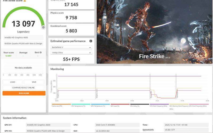The image size is (213, 133).
Task: Click the Combined test marker on chart
Action: click(x=177, y=94)
